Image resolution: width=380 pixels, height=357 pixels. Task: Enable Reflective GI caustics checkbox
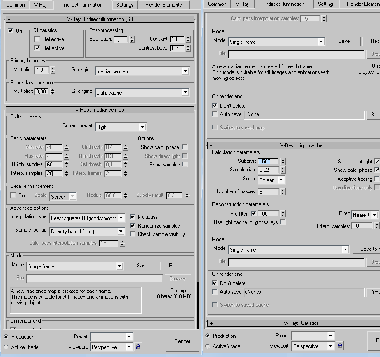click(38, 39)
